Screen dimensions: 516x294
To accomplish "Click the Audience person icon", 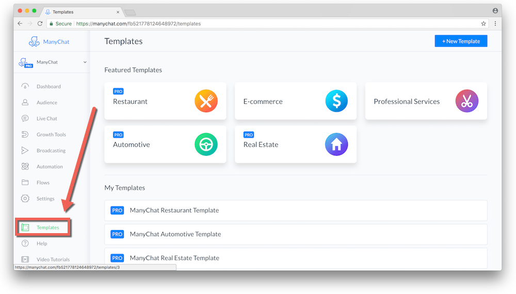I will tap(25, 102).
